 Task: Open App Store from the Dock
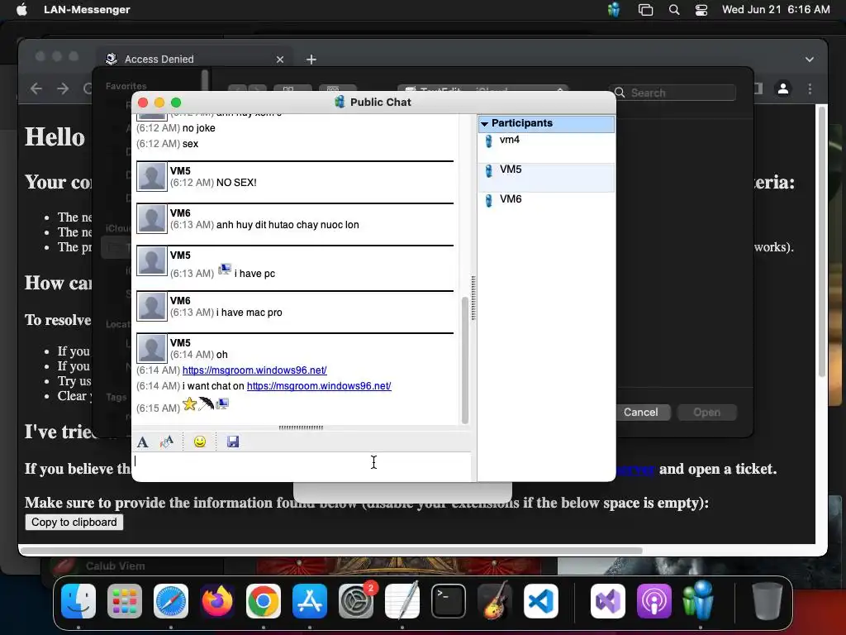[x=310, y=601]
